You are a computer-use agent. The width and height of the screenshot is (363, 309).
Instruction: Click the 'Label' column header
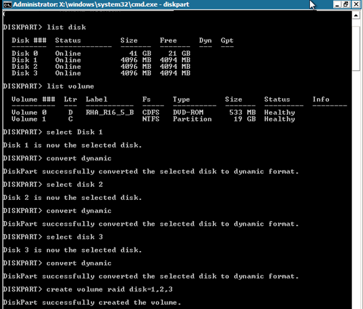coord(97,99)
